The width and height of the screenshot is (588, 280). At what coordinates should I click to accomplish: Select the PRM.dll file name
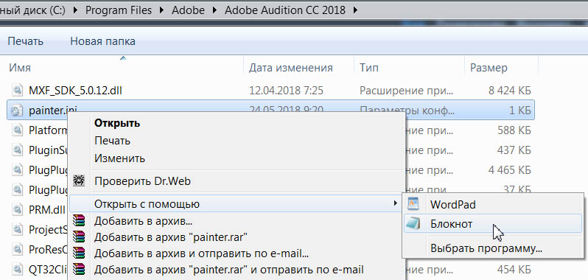[x=47, y=209]
